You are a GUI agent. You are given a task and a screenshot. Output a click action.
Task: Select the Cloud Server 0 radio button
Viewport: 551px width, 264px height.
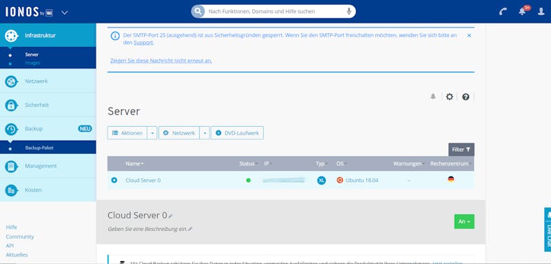point(114,180)
